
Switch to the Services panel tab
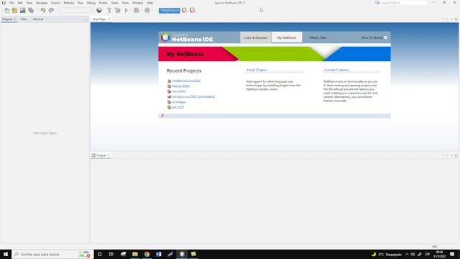click(x=38, y=19)
